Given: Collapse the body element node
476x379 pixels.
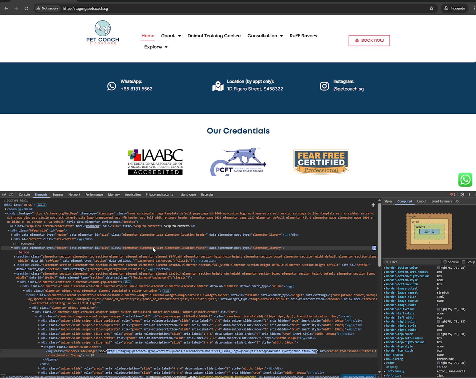Looking at the screenshot, I should pos(6,214).
